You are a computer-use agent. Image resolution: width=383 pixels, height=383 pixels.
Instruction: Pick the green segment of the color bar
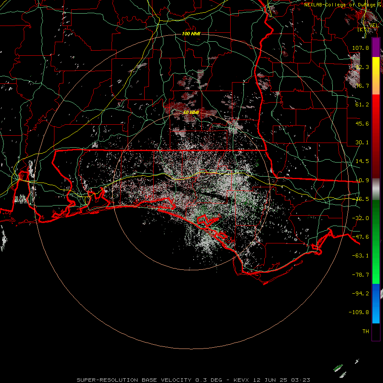coord(376,242)
